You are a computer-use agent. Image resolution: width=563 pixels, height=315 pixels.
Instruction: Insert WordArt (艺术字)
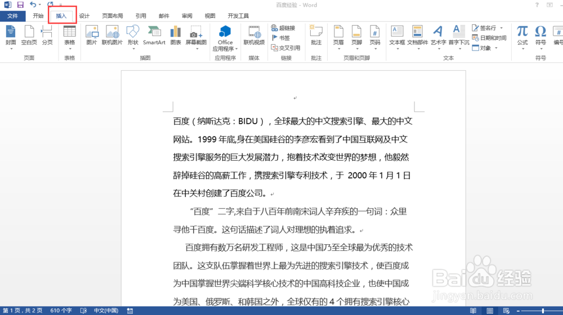pos(439,35)
